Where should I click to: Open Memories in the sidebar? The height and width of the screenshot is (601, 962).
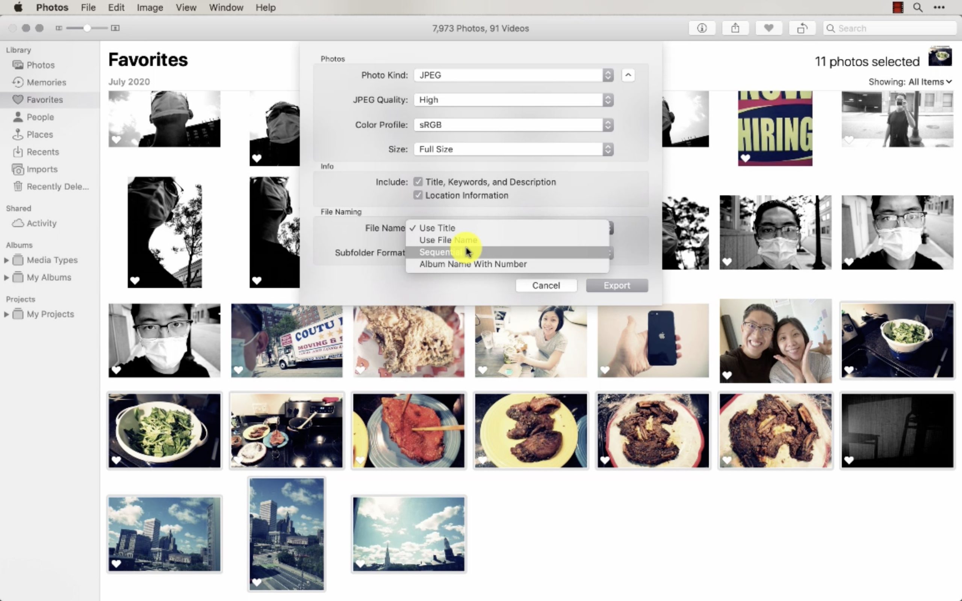point(46,82)
